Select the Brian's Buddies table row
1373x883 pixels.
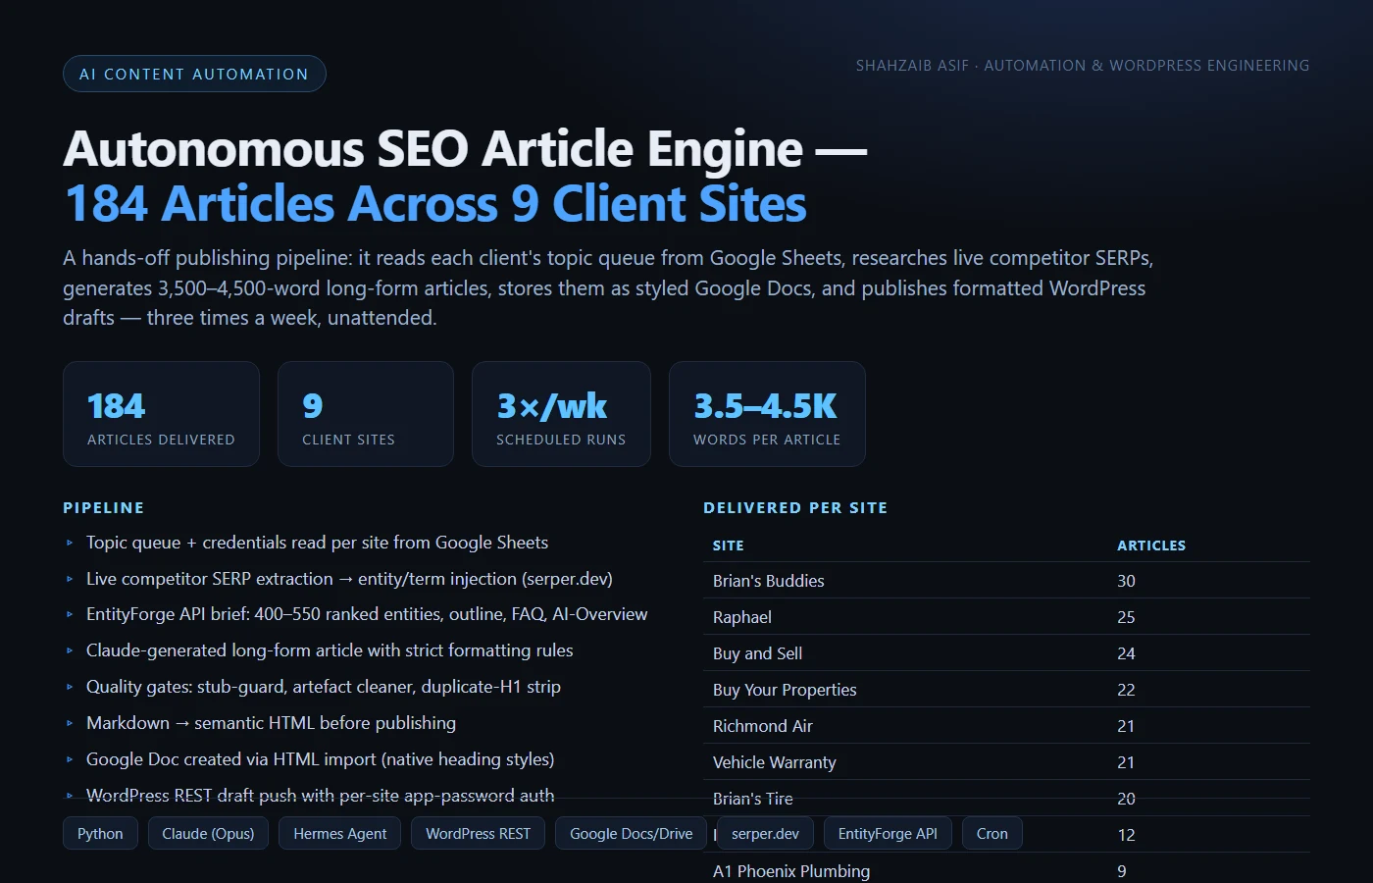click(x=1006, y=581)
